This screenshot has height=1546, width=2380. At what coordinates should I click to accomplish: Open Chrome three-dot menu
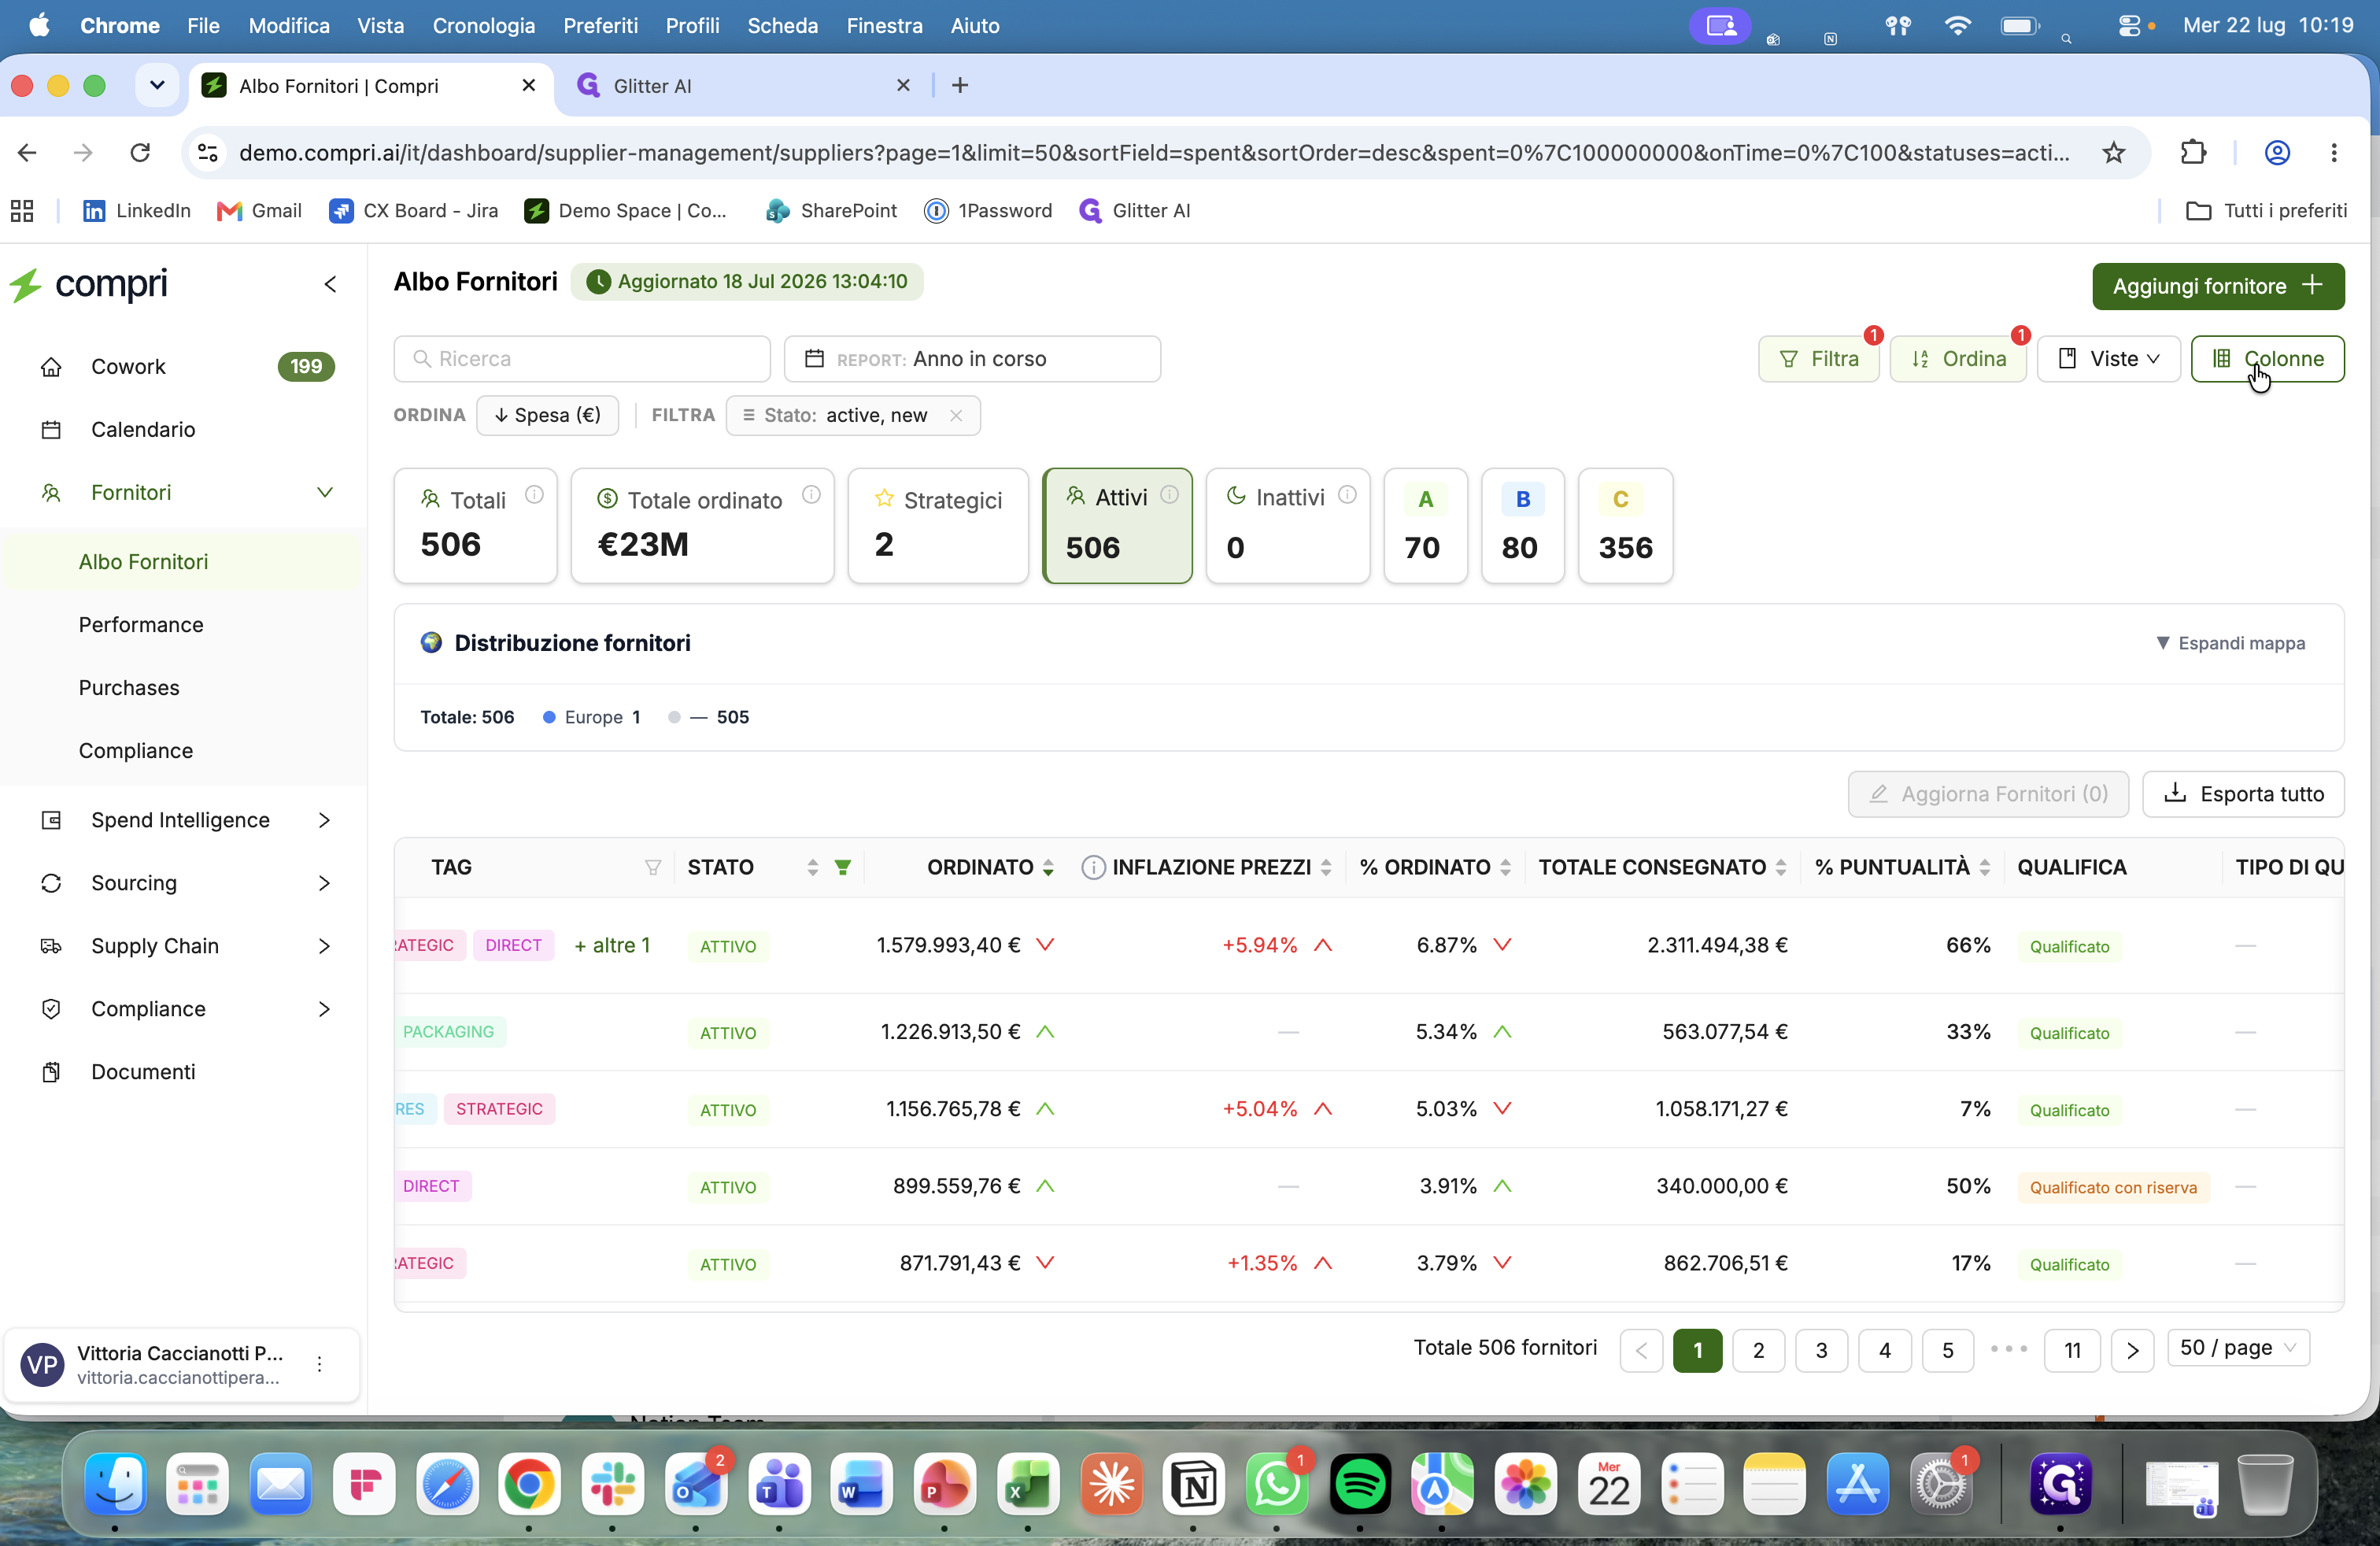2334,153
